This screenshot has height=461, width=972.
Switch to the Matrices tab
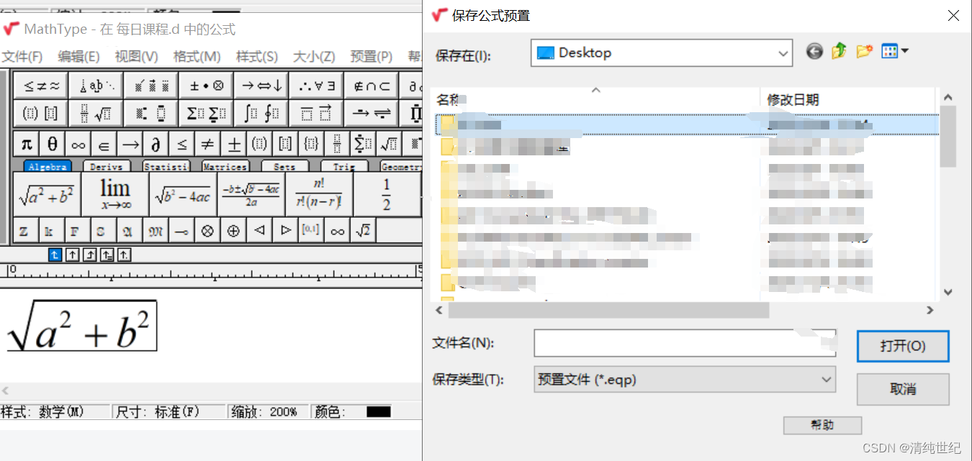tap(225, 166)
